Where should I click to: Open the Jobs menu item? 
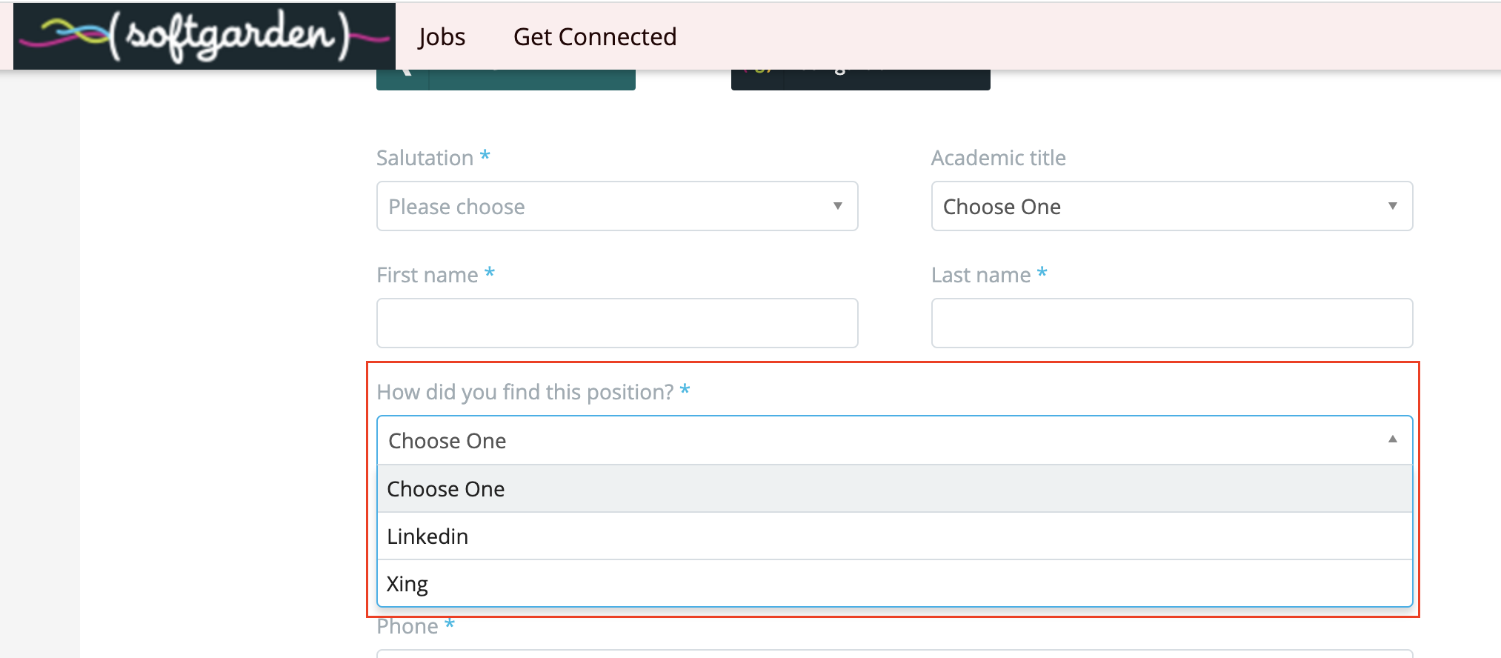click(x=442, y=37)
